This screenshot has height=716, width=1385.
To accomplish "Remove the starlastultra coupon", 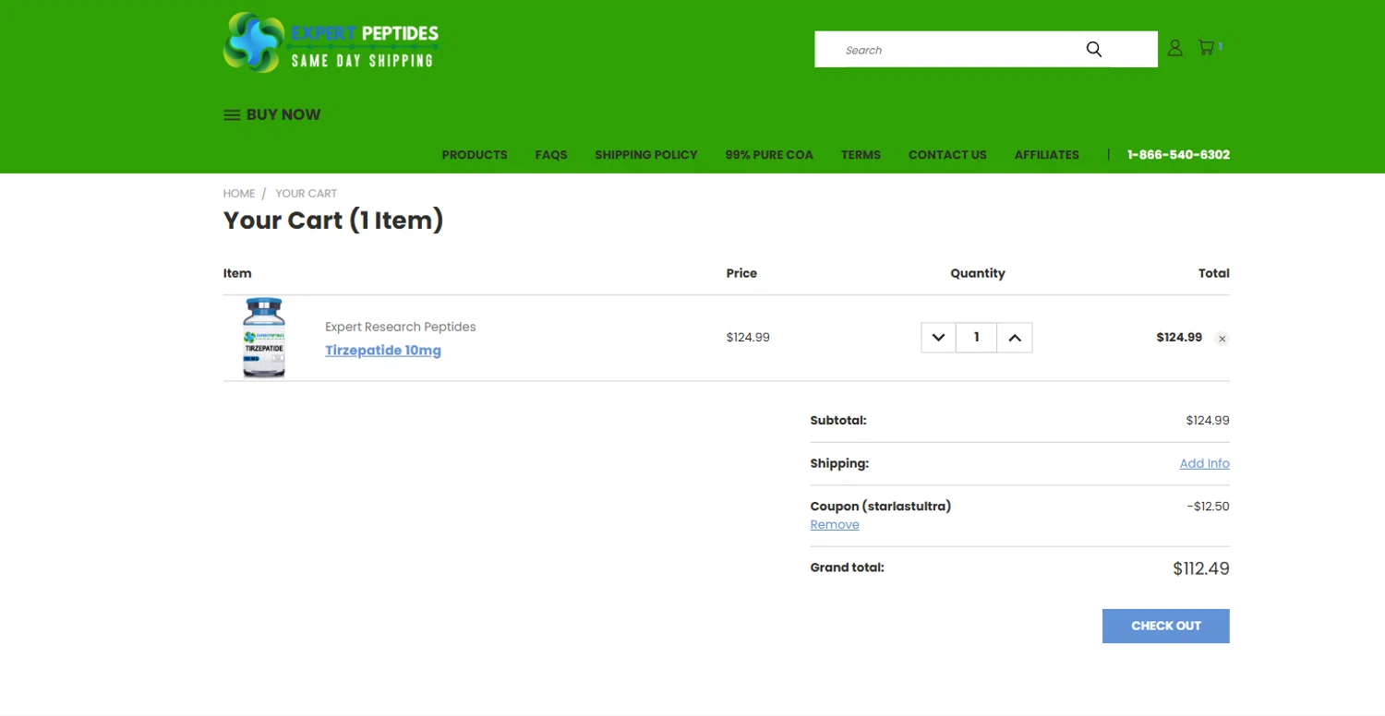I will coord(835,525).
